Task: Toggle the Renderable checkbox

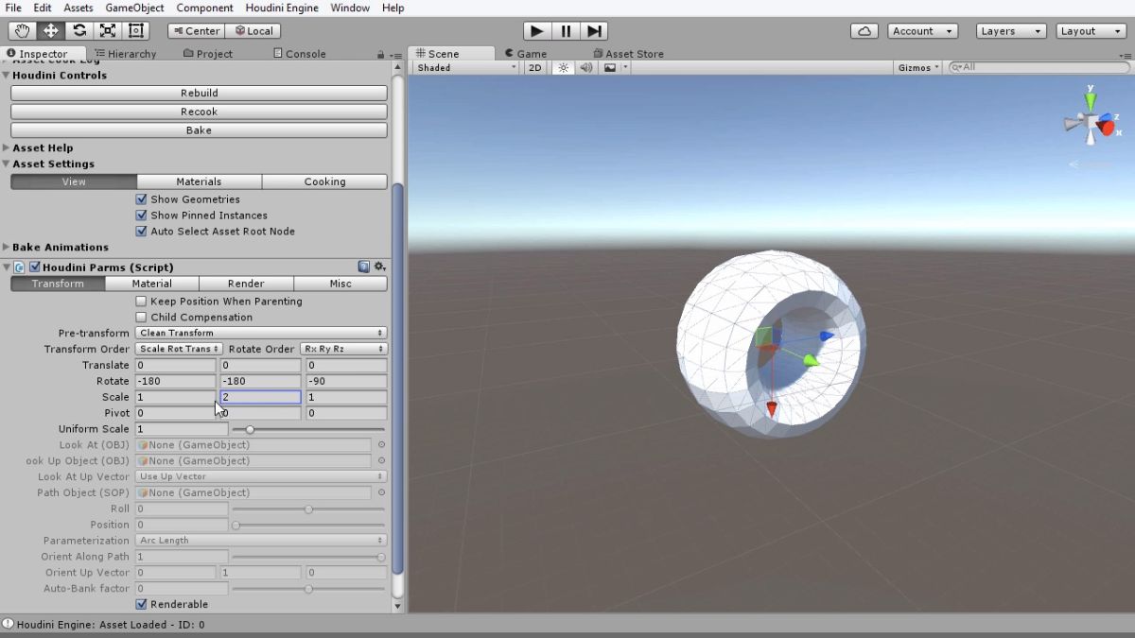Action: pyautogui.click(x=141, y=605)
